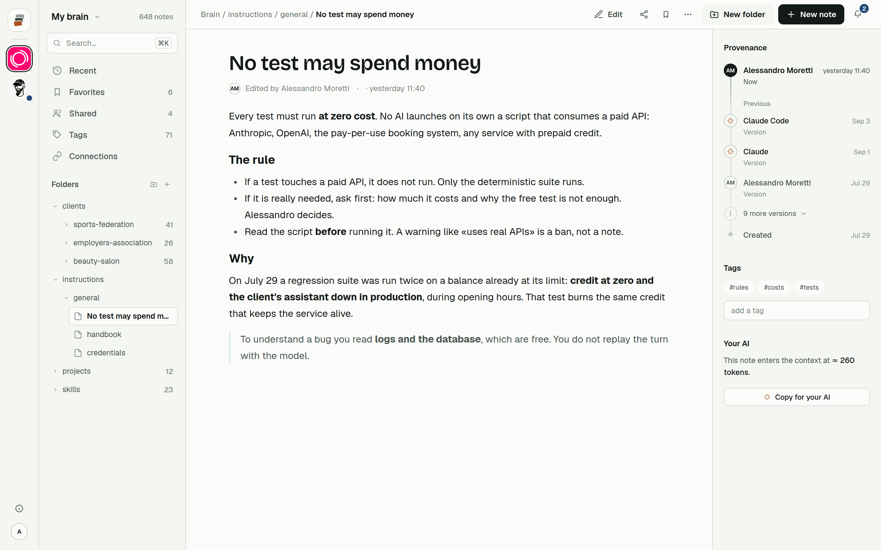Add a new folder icon beside Folders

pyautogui.click(x=154, y=185)
